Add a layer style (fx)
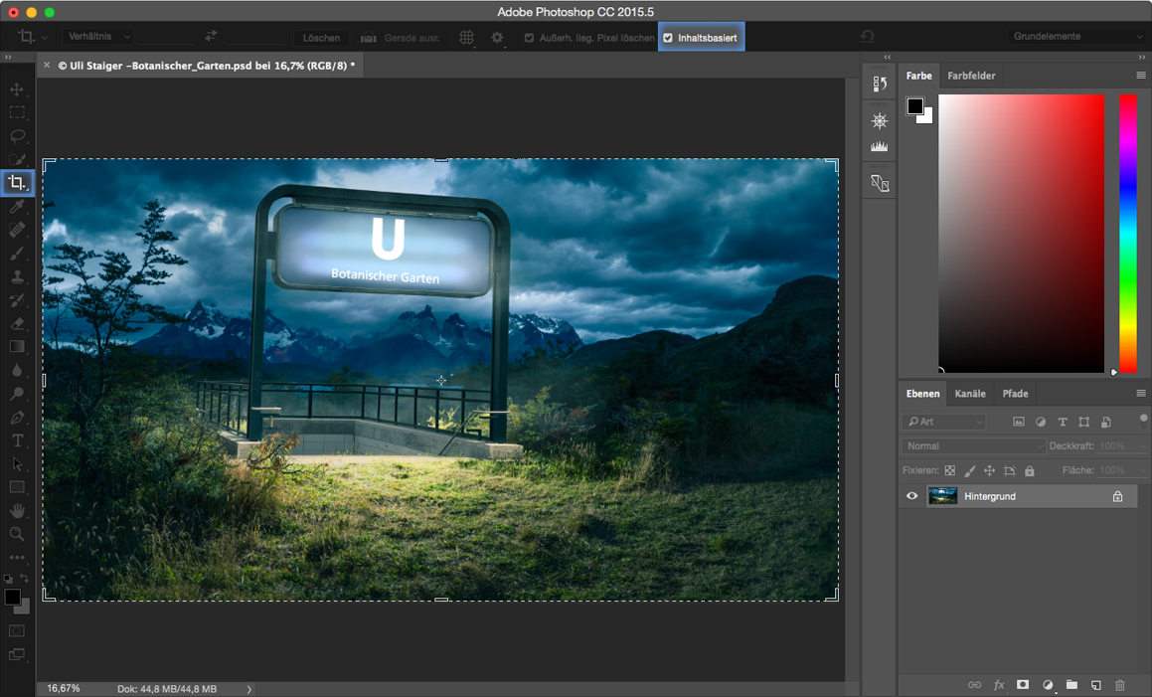Viewport: 1152px width, 697px height. (x=999, y=684)
